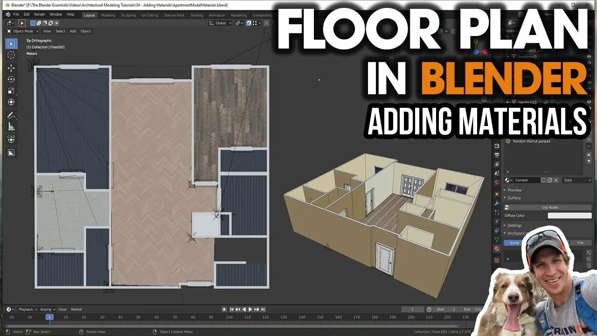Select the File button under Archipack
Viewport: 597px width, 336px height.
click(580, 243)
